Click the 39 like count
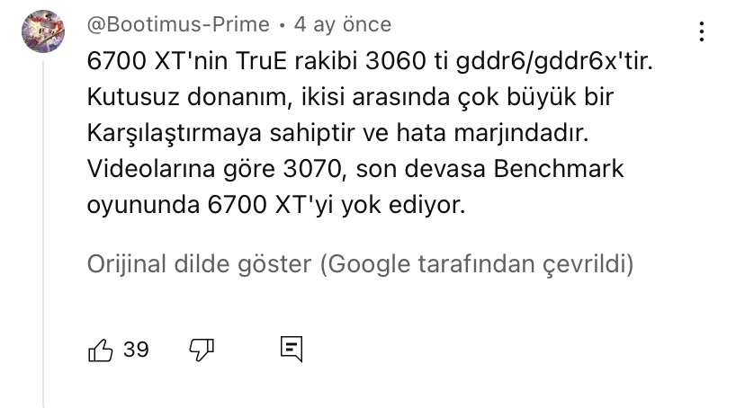 tap(136, 350)
